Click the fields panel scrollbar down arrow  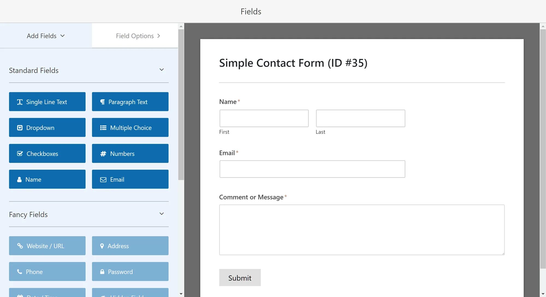181,294
